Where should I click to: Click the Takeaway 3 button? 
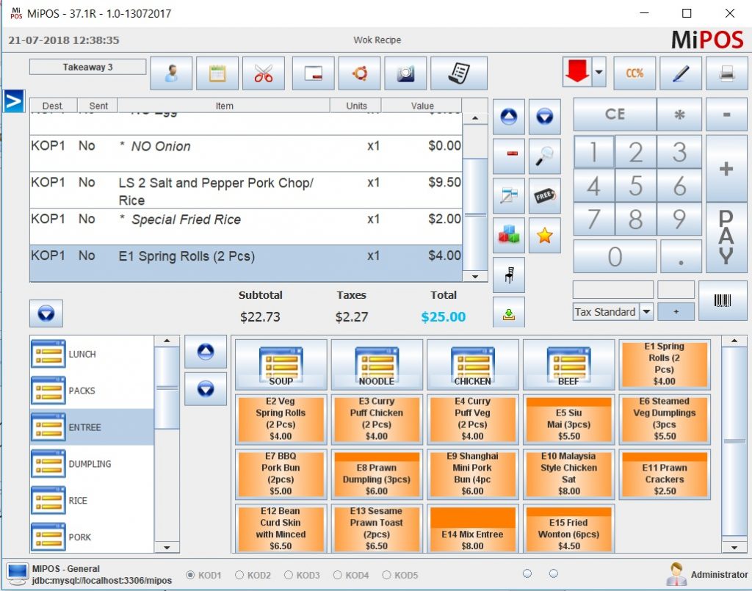pos(88,67)
